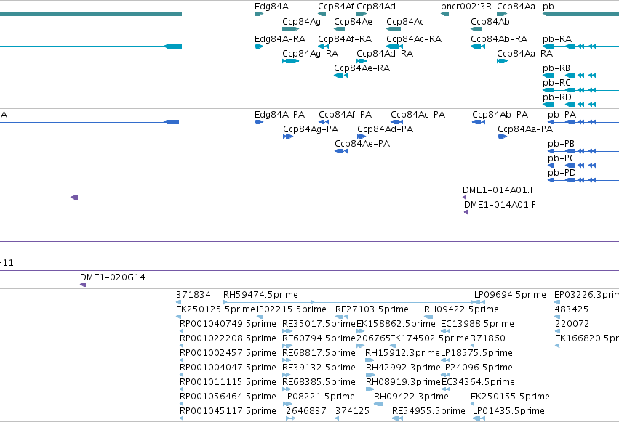The height and width of the screenshot is (422, 619).
Task: Select the pb-PD protein feature glyph
Action: point(583,180)
